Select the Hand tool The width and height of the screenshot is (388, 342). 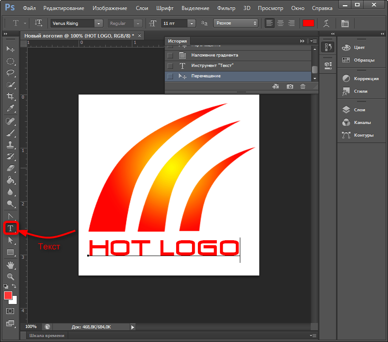coord(10,265)
